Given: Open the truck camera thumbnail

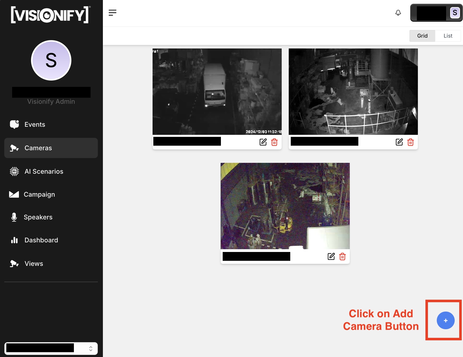Looking at the screenshot, I should pyautogui.click(x=217, y=92).
